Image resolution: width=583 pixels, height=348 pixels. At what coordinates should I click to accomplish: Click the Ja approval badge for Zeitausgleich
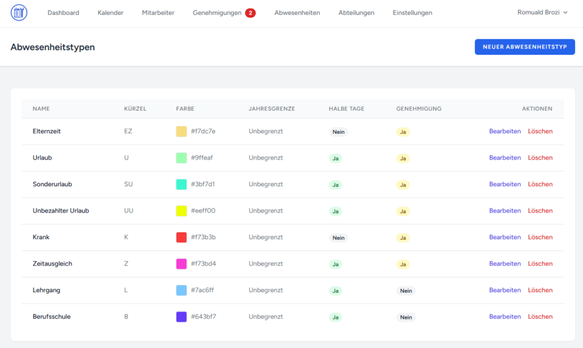coord(403,264)
